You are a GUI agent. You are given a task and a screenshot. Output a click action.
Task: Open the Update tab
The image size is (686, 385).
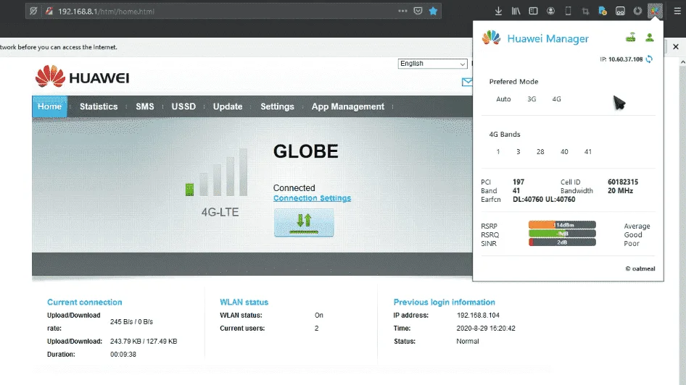click(x=228, y=106)
